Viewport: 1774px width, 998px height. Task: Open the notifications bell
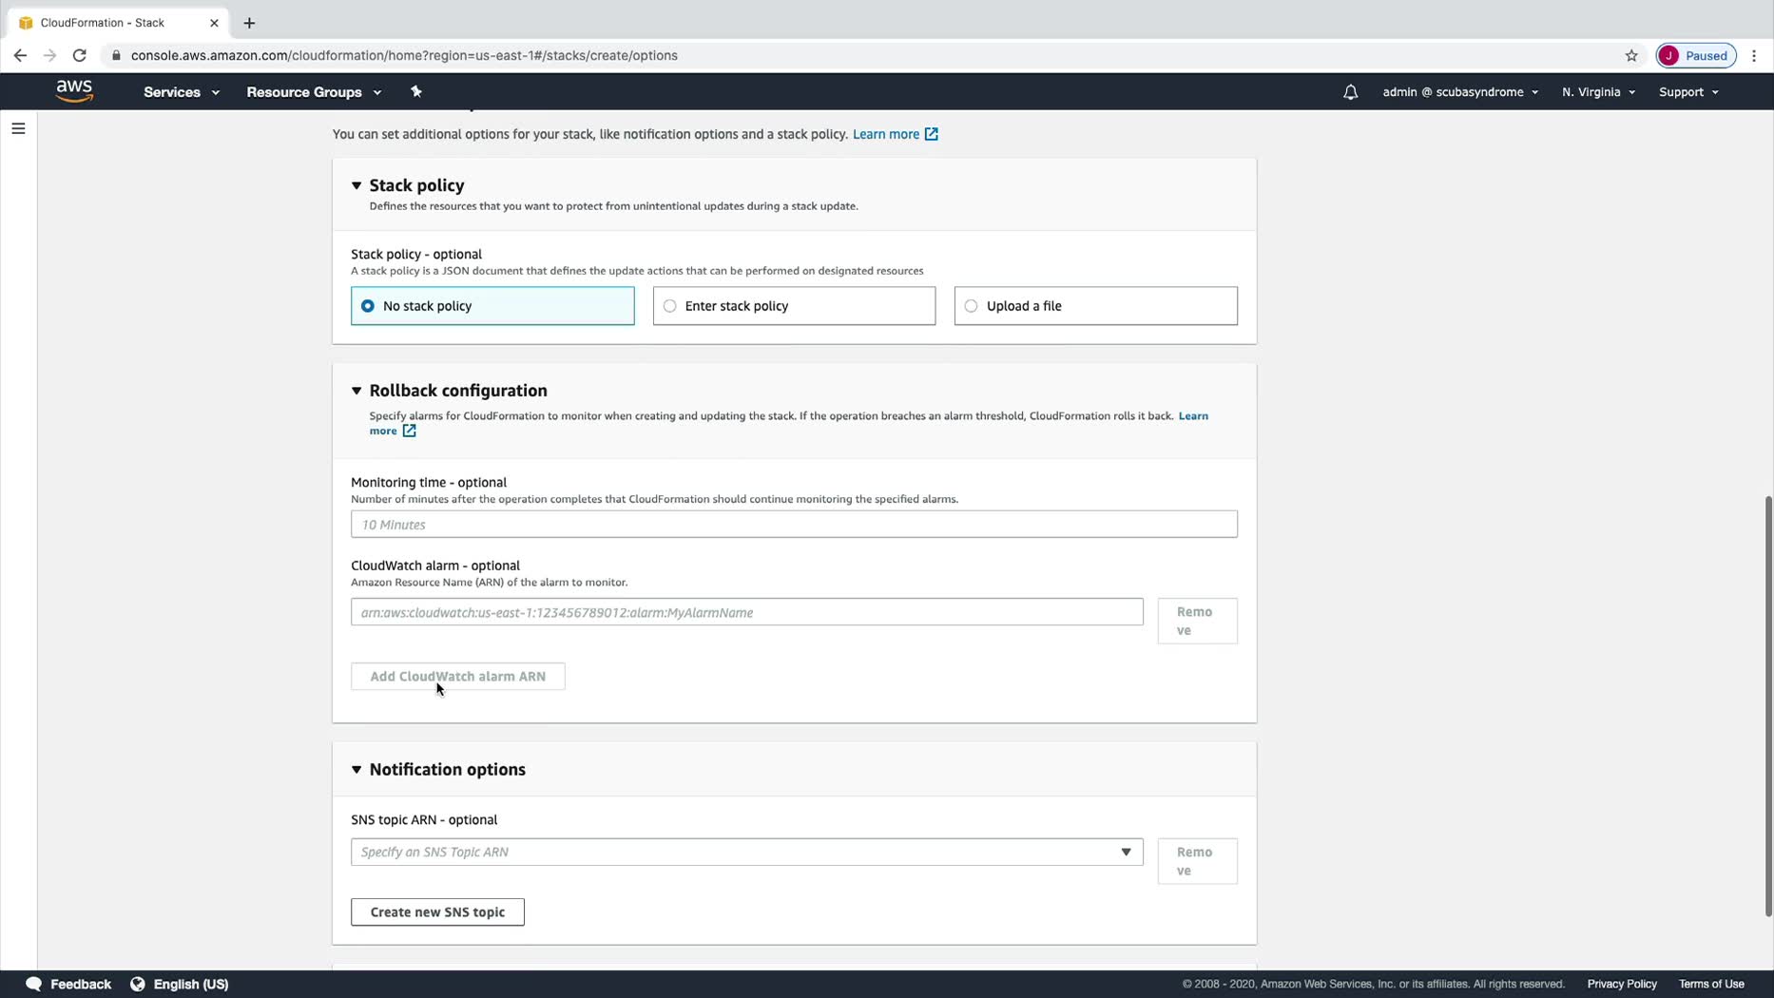click(x=1350, y=92)
